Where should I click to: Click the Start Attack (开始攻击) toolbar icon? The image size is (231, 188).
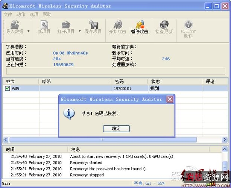[117, 27]
